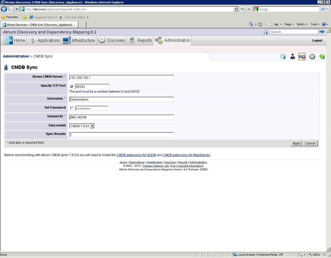Open the Infrastructure tab
The image size is (331, 258).
point(79,40)
